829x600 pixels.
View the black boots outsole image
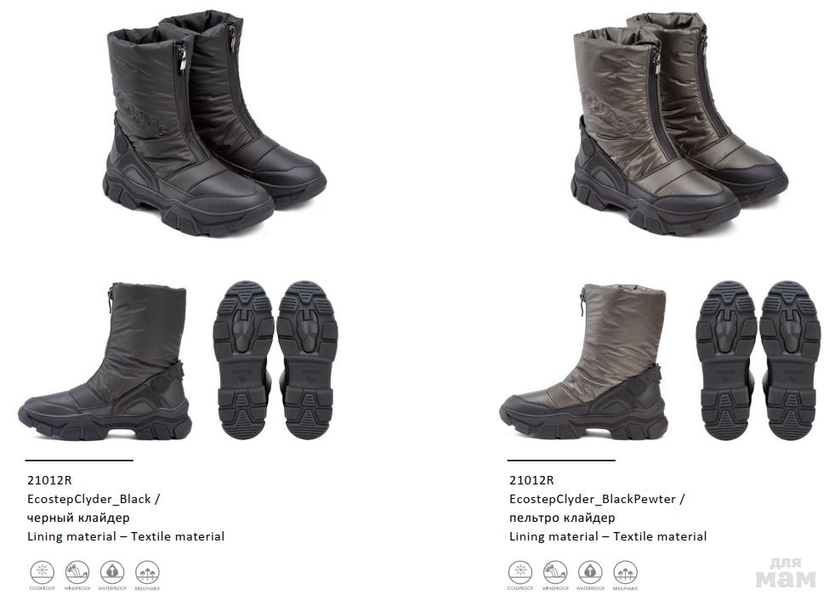(275, 360)
